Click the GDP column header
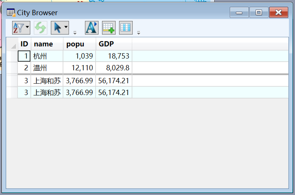The image size is (295, 195). pos(114,44)
